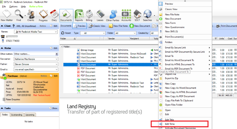Viewport: 237px width, 129px height.
Task: Open the Options menu in menu bar
Action: coord(14,7)
